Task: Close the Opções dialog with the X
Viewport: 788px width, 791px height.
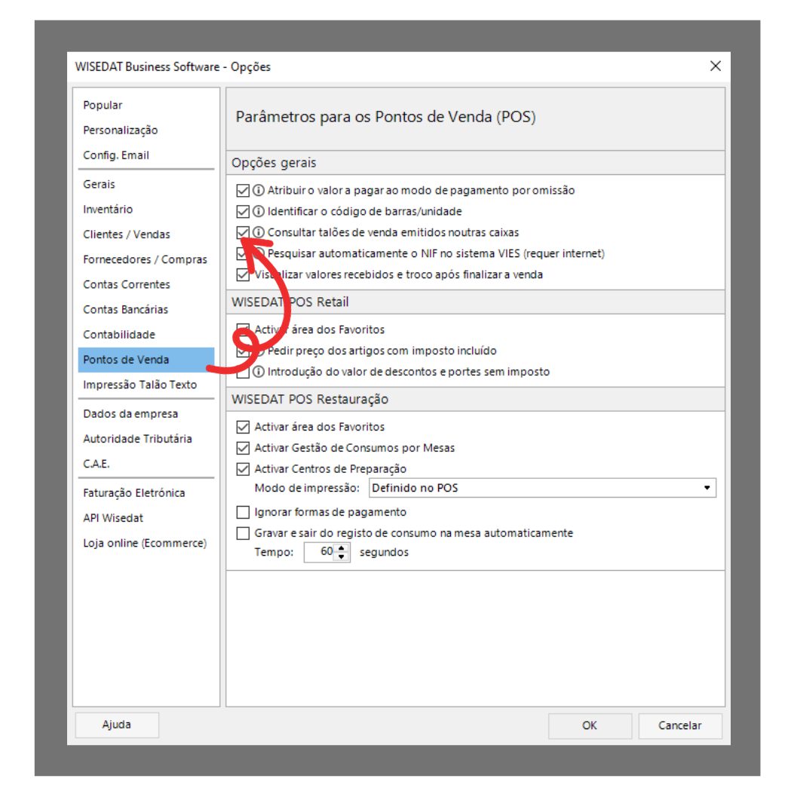Action: [715, 66]
